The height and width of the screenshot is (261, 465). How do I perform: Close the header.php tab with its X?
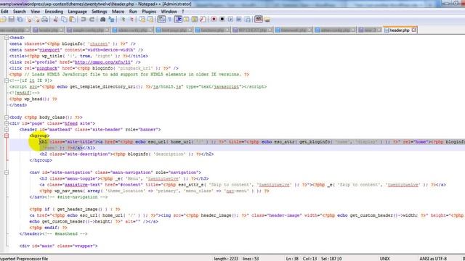tap(414, 30)
